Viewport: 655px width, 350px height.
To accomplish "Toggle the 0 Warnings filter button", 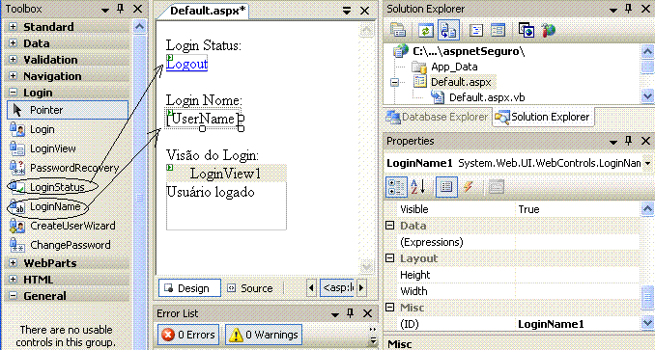I will click(x=264, y=335).
